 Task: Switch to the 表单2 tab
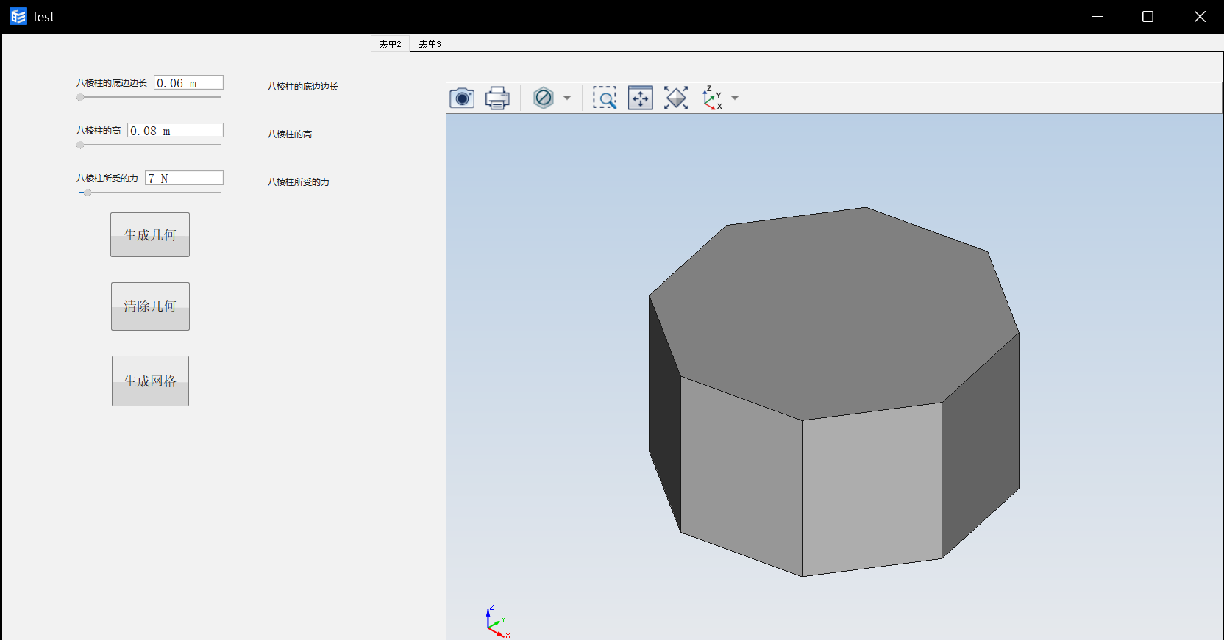click(x=390, y=44)
